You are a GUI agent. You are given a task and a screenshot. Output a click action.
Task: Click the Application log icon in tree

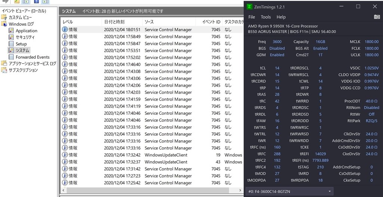click(x=11, y=31)
